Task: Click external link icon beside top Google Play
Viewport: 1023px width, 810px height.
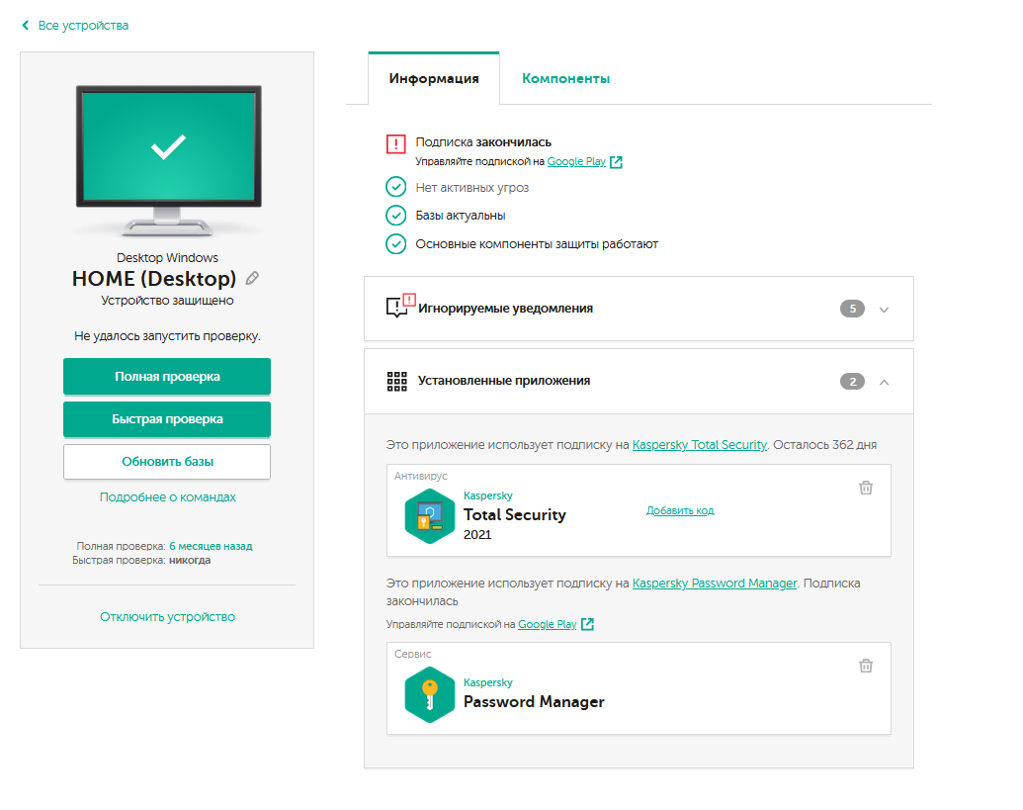Action: pyautogui.click(x=616, y=162)
